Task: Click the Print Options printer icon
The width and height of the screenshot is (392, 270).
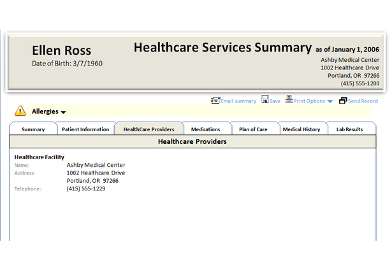Action: click(289, 99)
